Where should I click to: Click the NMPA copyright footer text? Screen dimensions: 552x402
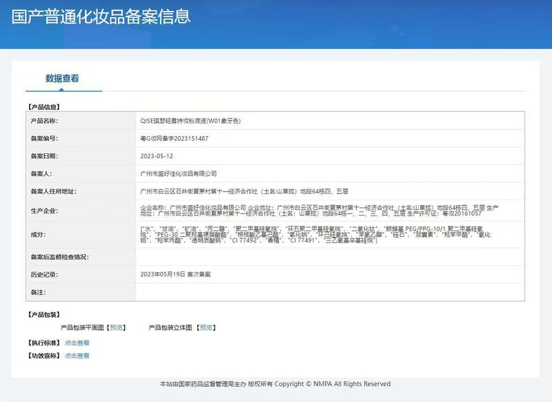[x=275, y=384]
